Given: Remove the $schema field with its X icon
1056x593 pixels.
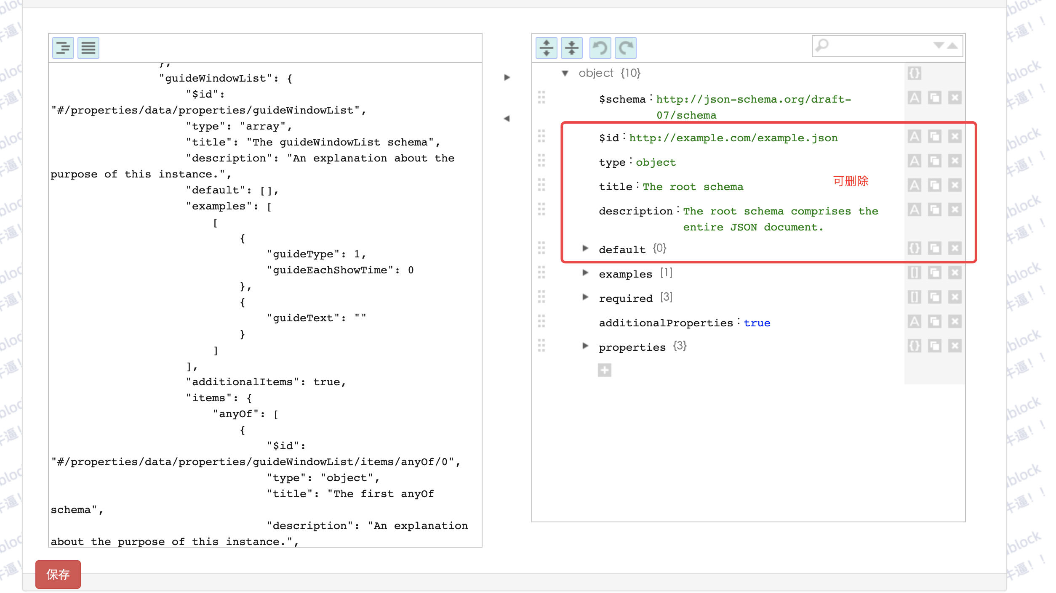Looking at the screenshot, I should coord(955,98).
